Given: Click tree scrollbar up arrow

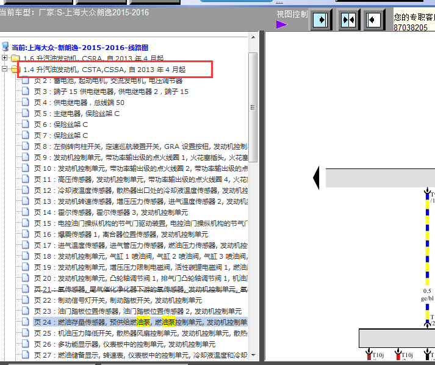Looking at the screenshot, I should pos(253,37).
